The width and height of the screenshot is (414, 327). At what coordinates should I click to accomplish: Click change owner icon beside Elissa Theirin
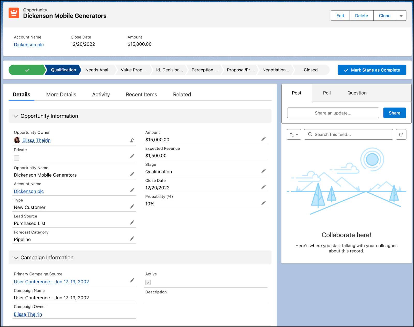tap(132, 140)
